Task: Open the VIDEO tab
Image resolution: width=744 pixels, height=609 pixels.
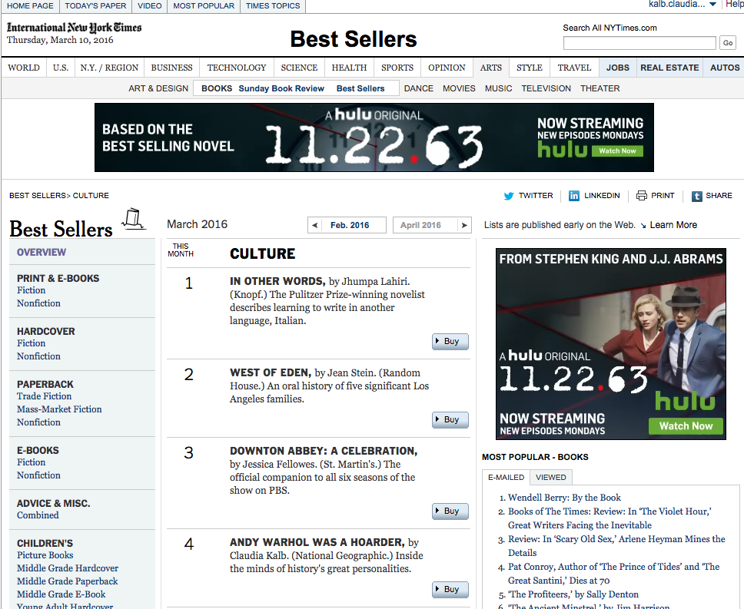Action: [149, 5]
